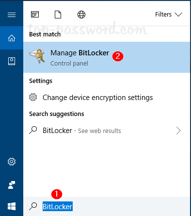
Task: Filter results by Web globe icon
Action: [x=81, y=15]
